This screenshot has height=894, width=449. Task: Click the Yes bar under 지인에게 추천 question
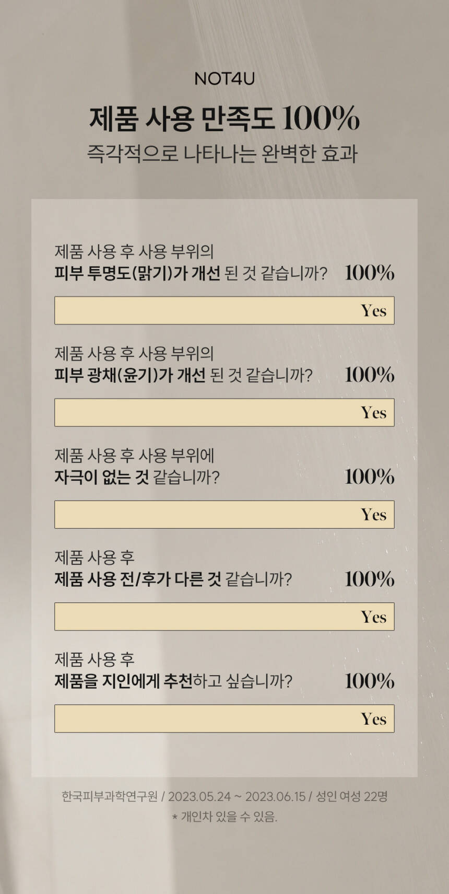click(224, 718)
